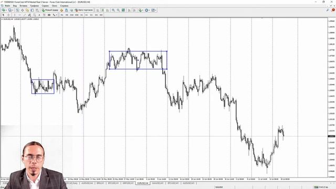Switch chart to line chart type

(x=108, y=10)
